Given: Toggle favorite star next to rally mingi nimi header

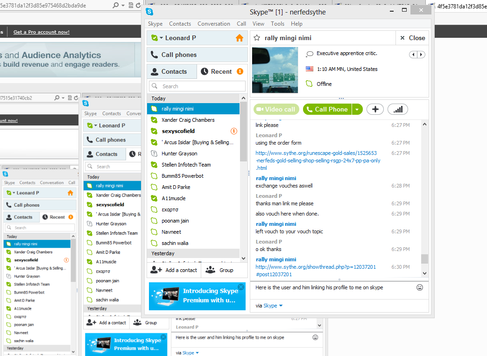Looking at the screenshot, I should coord(257,38).
